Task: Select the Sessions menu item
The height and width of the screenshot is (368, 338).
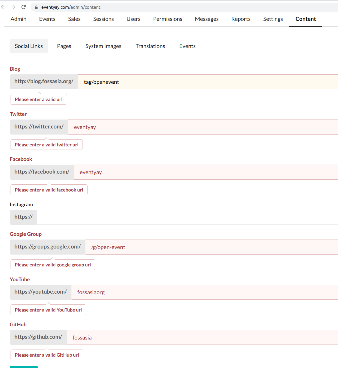Action: (103, 19)
